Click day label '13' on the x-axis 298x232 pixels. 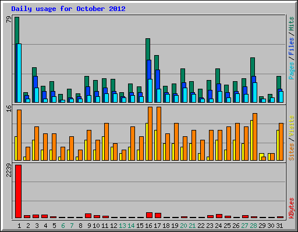122,226
